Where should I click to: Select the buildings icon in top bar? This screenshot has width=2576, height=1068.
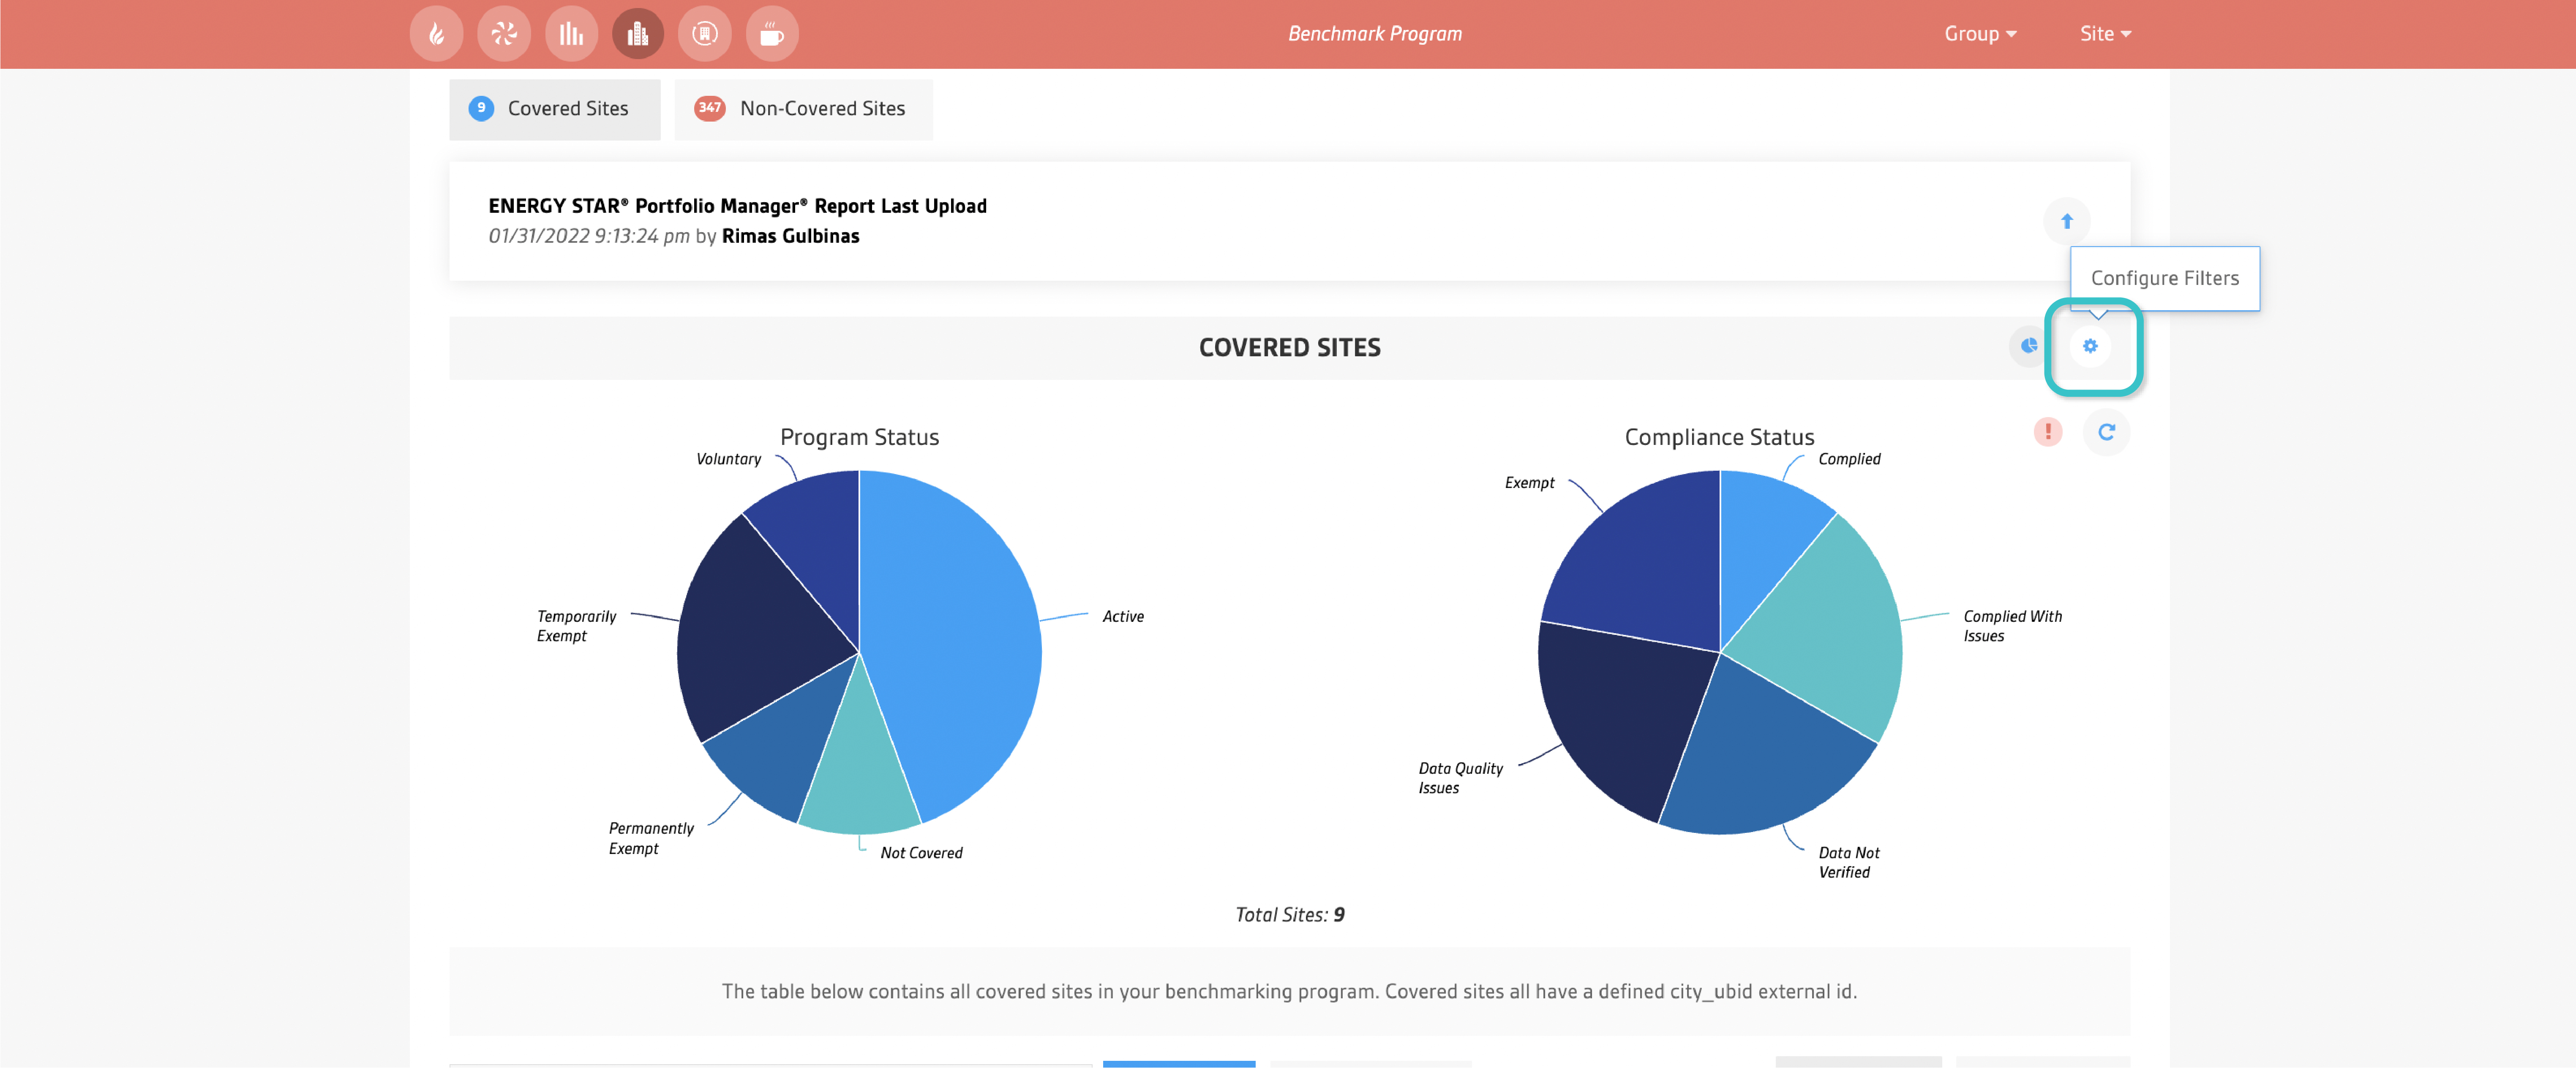[638, 34]
